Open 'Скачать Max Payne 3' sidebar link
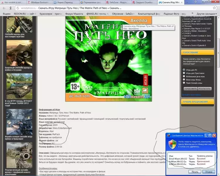Image resolution: width=220 pixels, height=176 pixels. pyautogui.click(x=196, y=28)
